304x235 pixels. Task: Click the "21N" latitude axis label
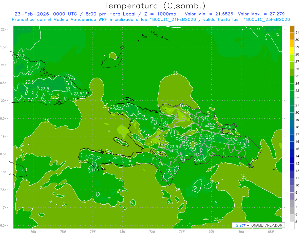click(x=4, y=65)
